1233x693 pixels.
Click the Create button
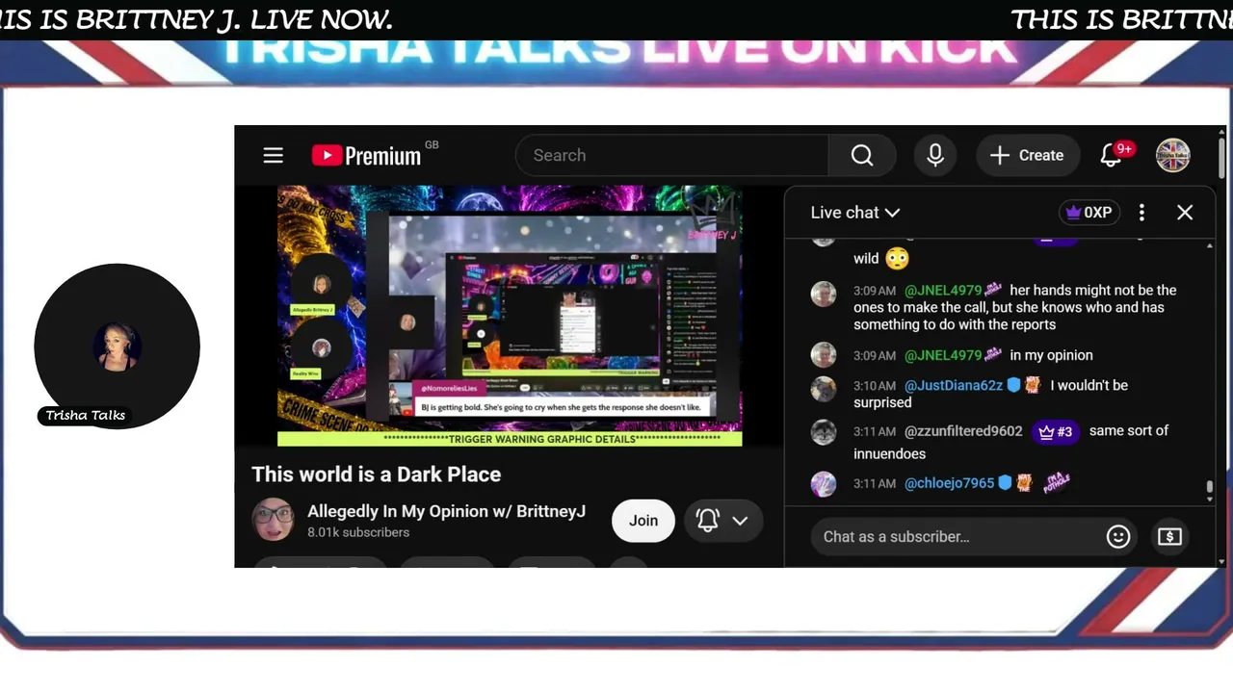[1027, 155]
